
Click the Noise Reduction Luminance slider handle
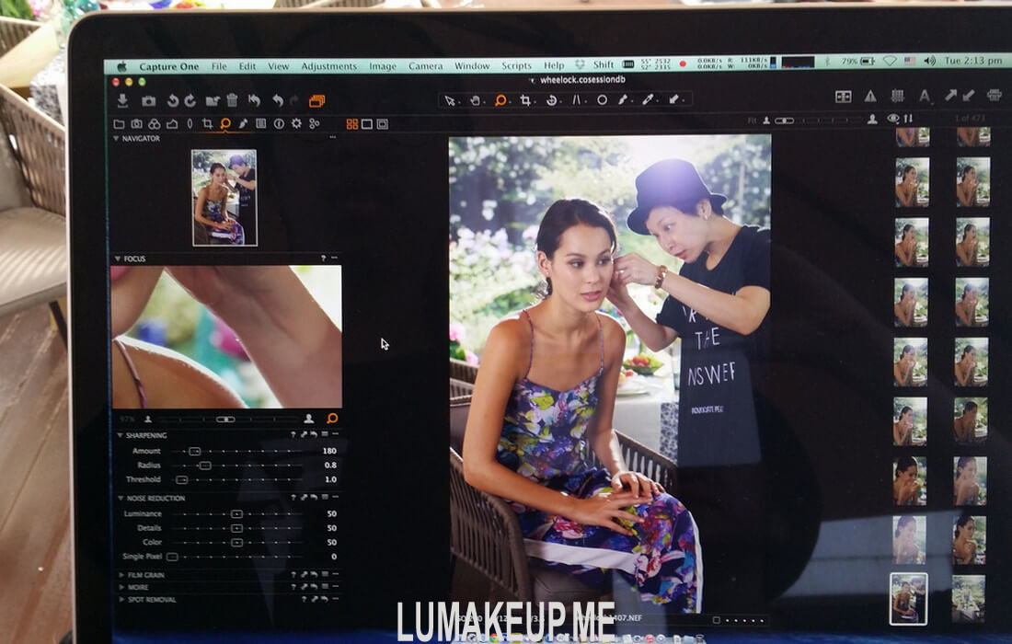(x=236, y=513)
